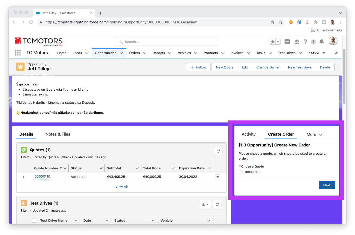Image resolution: width=355 pixels, height=235 pixels.
Task: Open the Total Price column menu
Action: (x=173, y=168)
